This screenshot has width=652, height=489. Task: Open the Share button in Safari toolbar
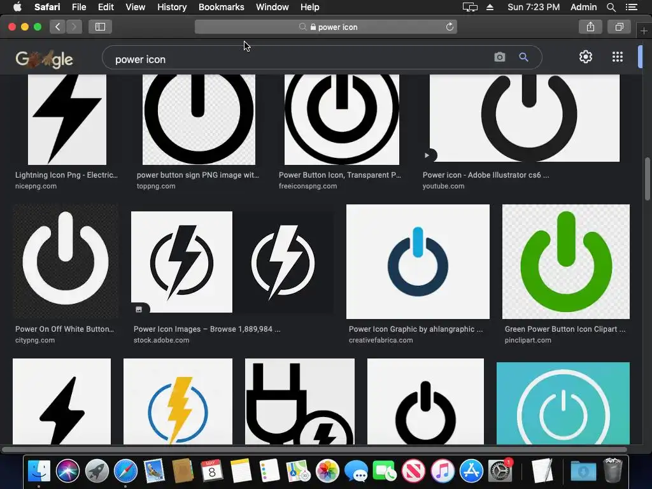[x=590, y=27]
